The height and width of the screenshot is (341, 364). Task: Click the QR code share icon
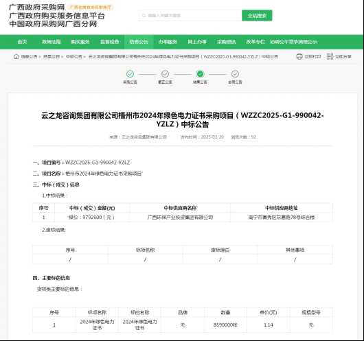330,56
